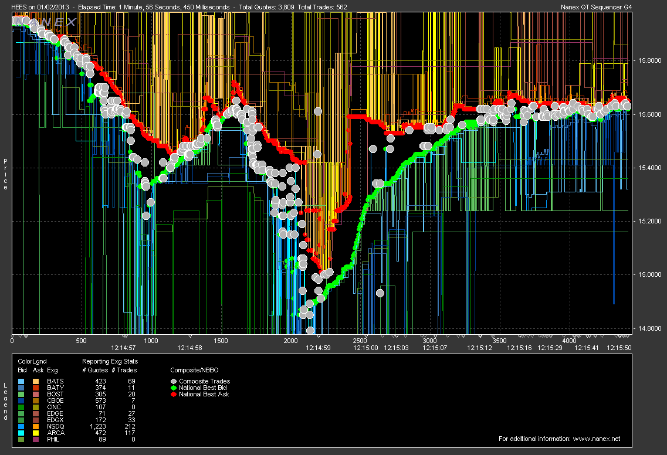Click the 2500 tick on sequence axis
The height and width of the screenshot is (455, 667).
pyautogui.click(x=360, y=340)
